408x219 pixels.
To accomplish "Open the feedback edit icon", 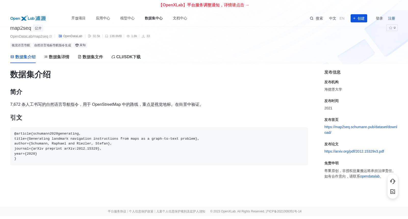I will (x=393, y=192).
